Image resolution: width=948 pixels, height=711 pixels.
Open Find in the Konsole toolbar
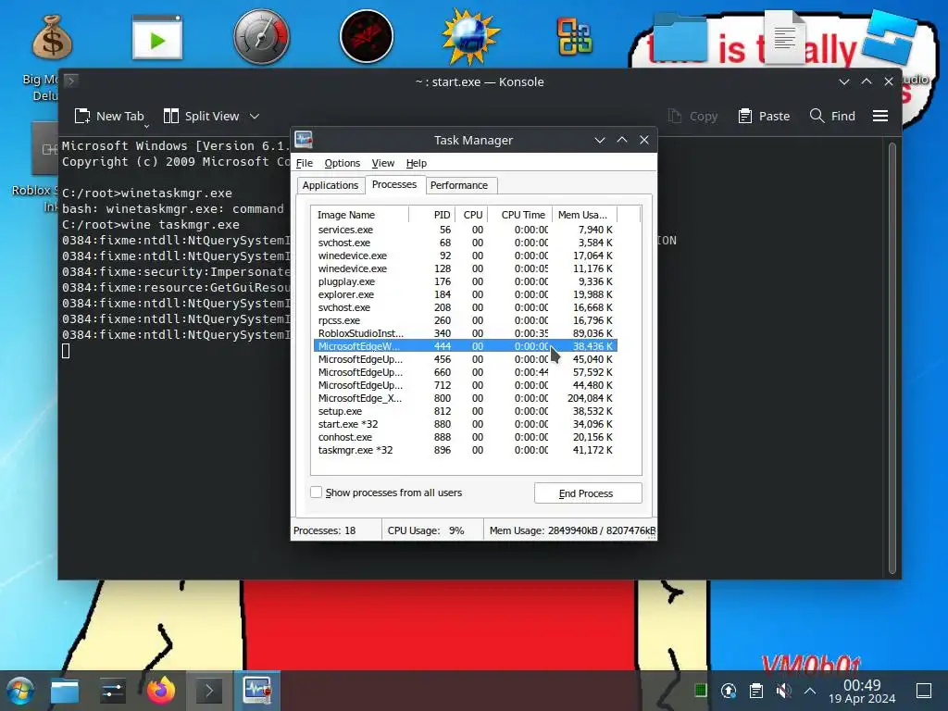coord(832,116)
